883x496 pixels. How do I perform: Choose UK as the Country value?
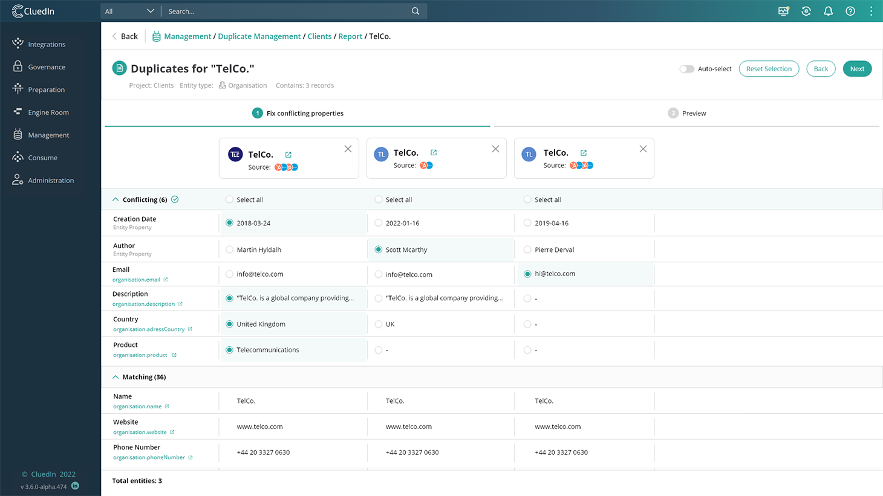tap(379, 324)
